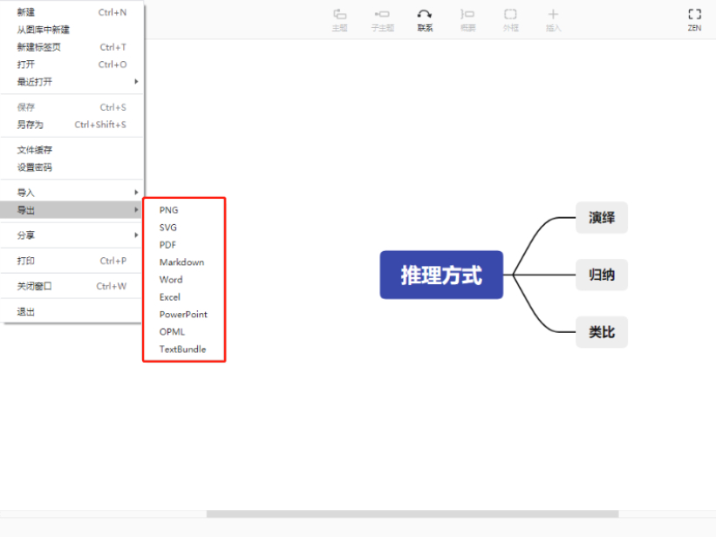Select the 归纳 subtopic node
716x537 pixels.
coord(602,275)
